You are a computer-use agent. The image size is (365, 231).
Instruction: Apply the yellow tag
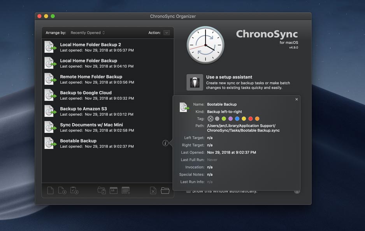(244, 119)
